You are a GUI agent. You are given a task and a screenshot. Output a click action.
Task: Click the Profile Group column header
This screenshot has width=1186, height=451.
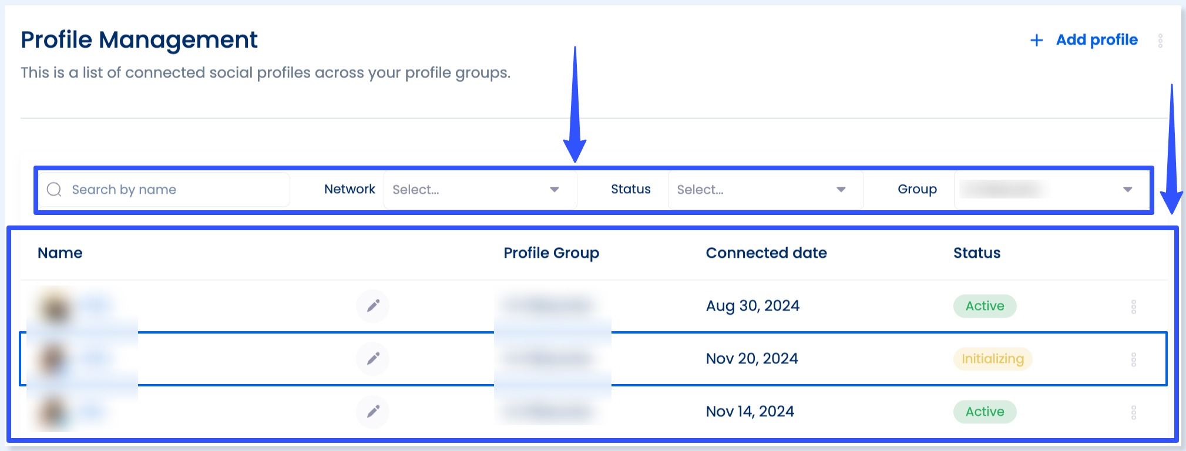551,253
